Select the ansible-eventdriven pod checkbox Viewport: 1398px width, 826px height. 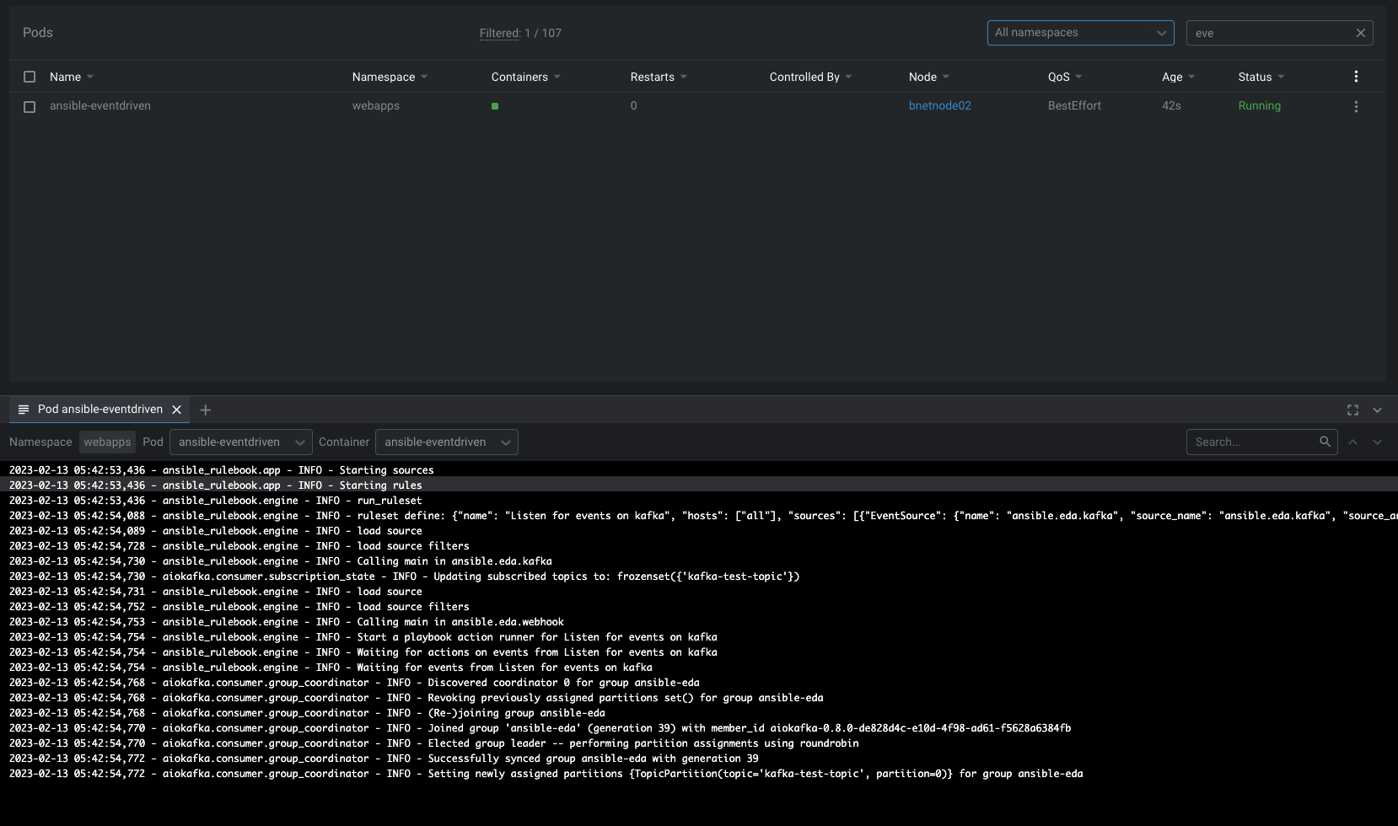tap(29, 107)
